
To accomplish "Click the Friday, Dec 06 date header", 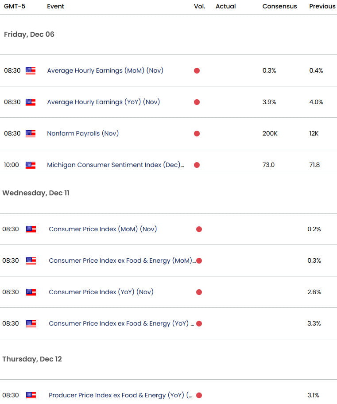I will point(29,34).
